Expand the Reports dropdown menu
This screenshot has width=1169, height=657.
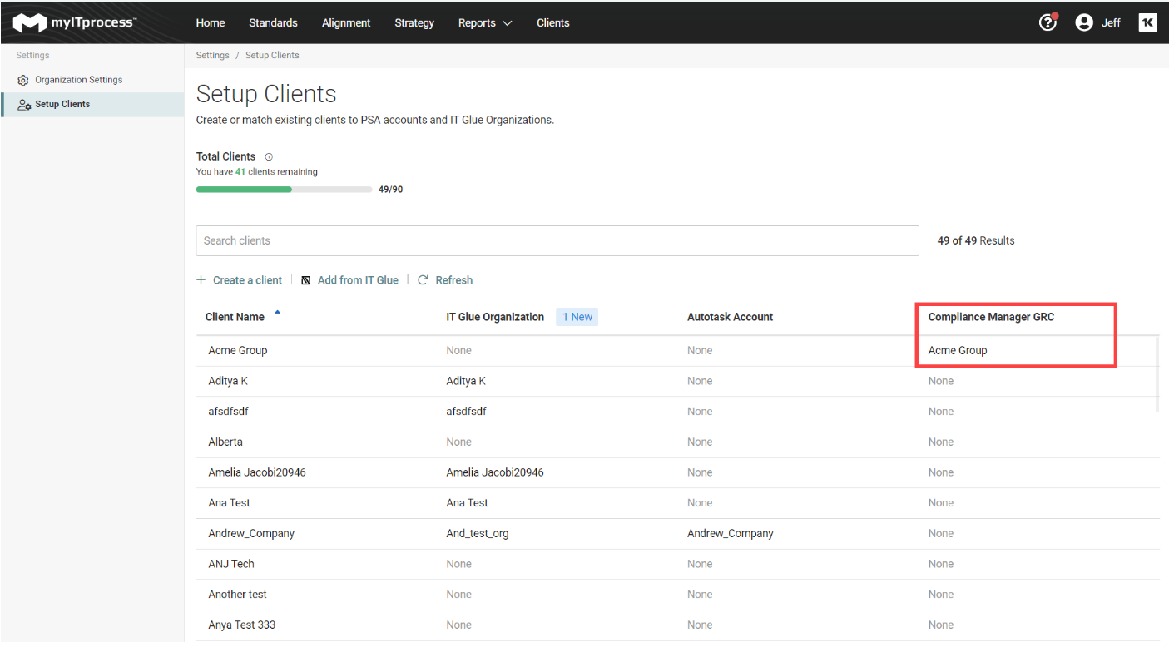[x=485, y=22]
